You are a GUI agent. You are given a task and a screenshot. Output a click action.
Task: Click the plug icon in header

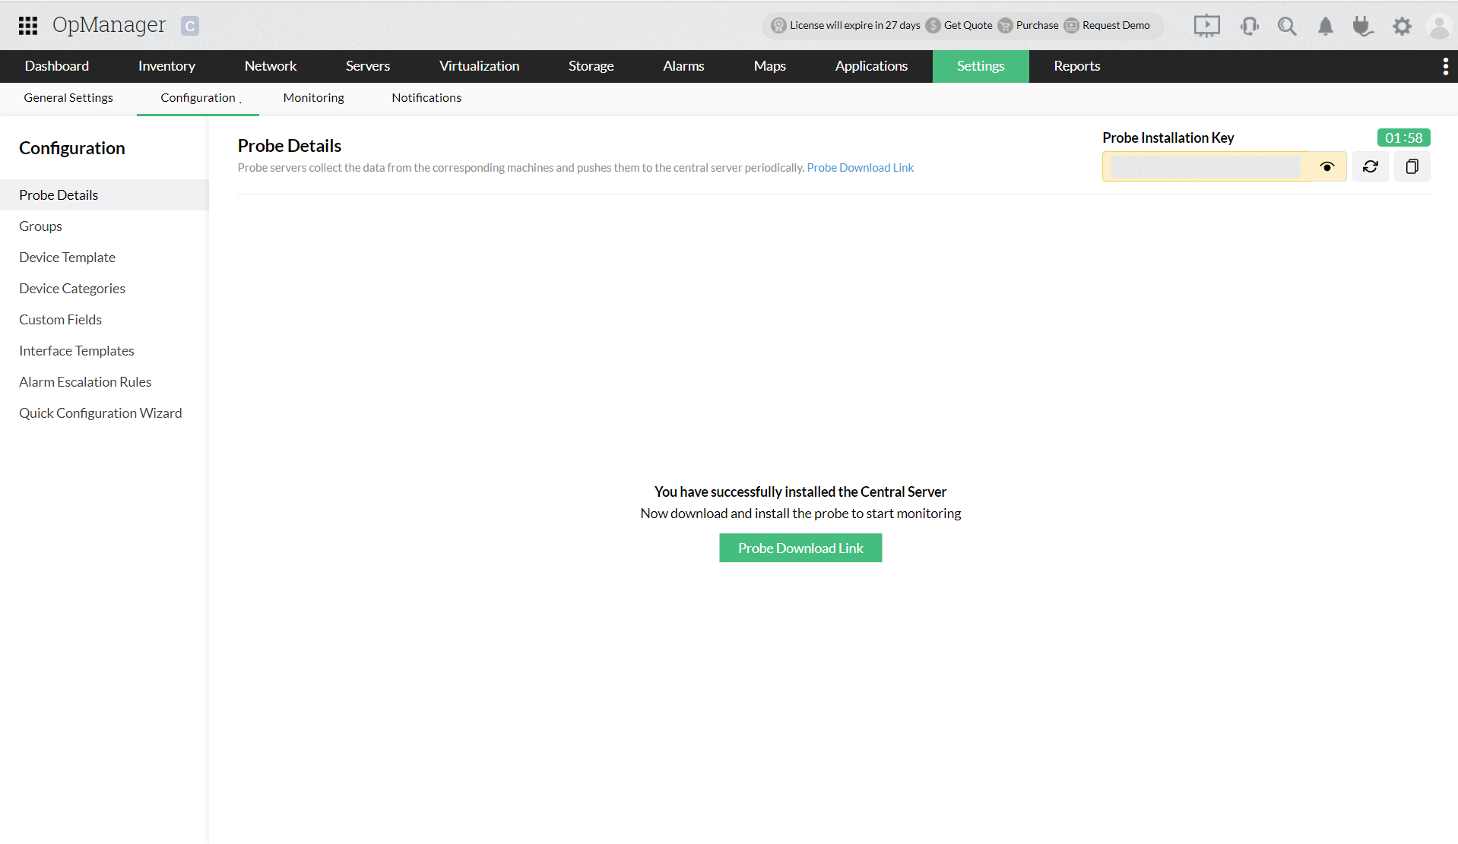(x=1363, y=26)
